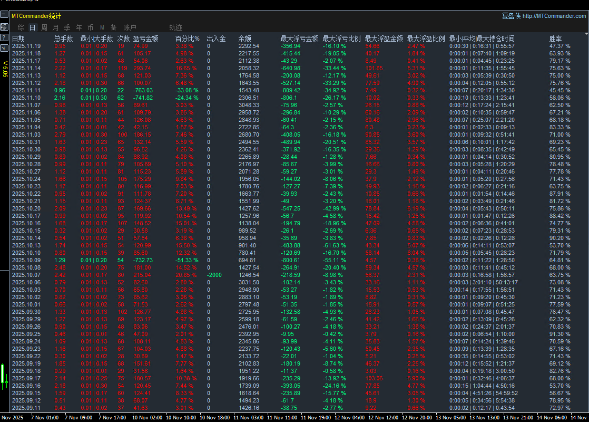Click the 最小|平均|最大持仓时间 column header
This screenshot has height=422, width=589.
click(x=482, y=39)
